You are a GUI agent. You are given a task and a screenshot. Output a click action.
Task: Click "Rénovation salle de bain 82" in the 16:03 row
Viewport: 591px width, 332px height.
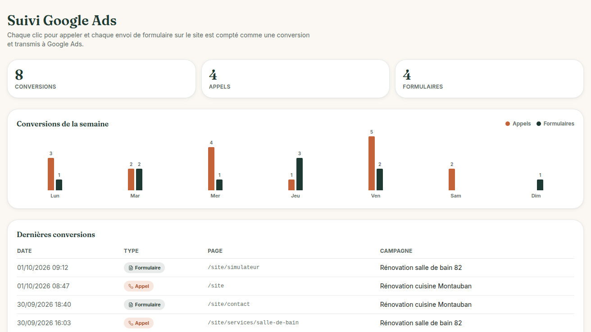click(x=421, y=323)
